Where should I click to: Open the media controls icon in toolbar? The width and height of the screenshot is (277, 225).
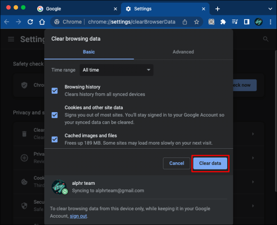(235, 22)
